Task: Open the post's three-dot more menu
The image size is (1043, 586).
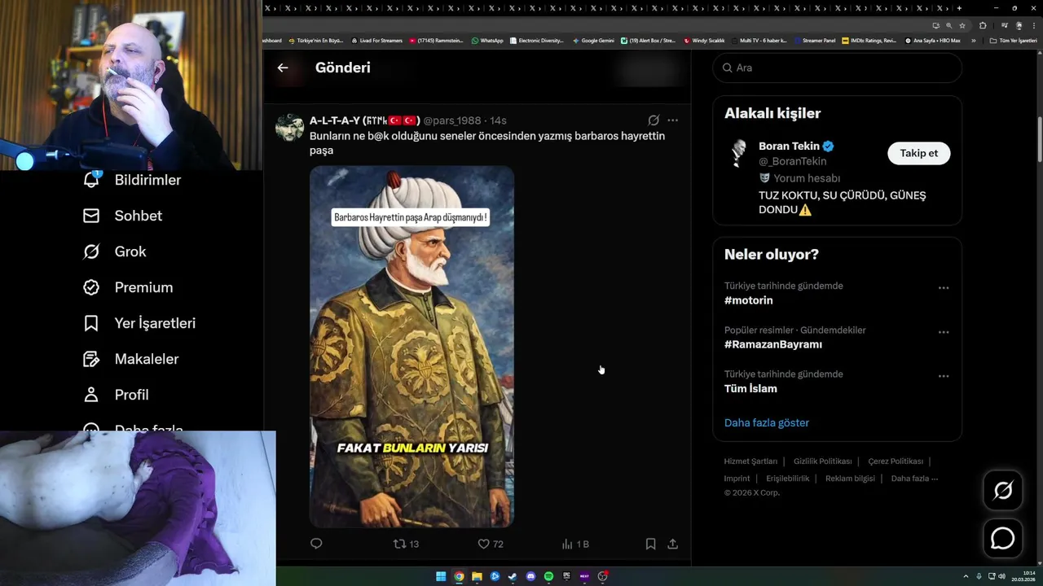Action: point(672,120)
